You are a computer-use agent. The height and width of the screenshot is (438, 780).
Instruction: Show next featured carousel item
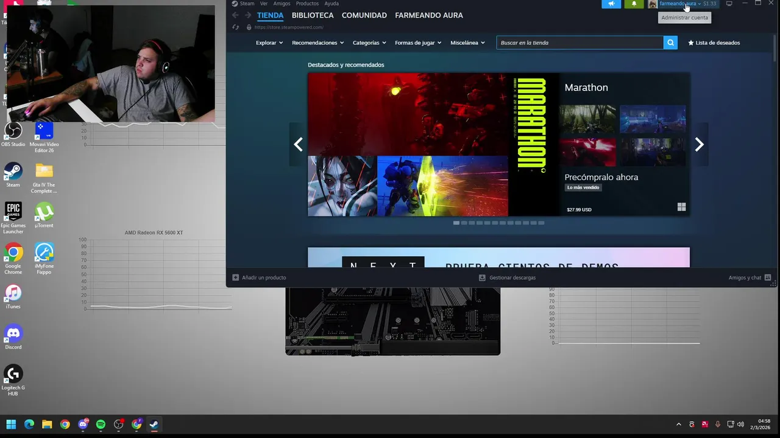(699, 144)
